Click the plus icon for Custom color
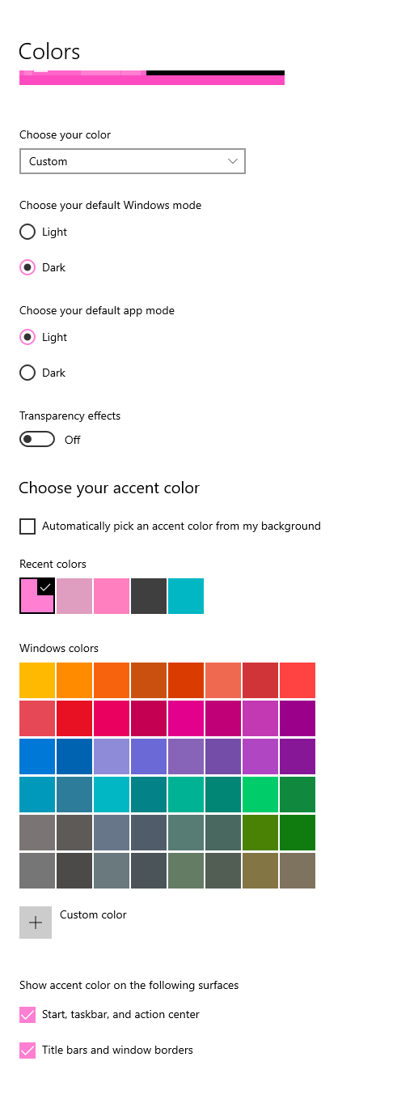The width and height of the screenshot is (397, 1108). (x=36, y=923)
